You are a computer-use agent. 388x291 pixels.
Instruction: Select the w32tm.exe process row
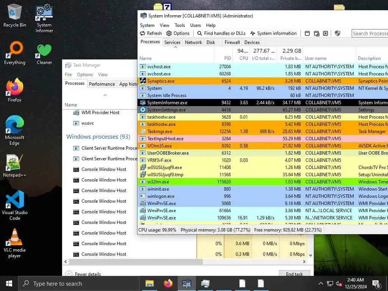point(263,181)
